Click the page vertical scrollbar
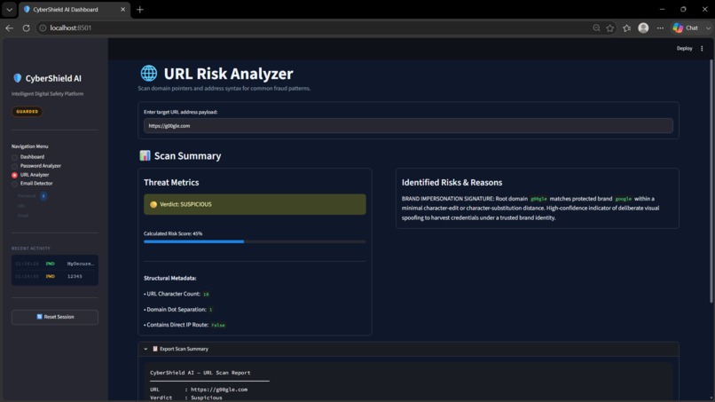This screenshot has width=715, height=402. (x=711, y=180)
